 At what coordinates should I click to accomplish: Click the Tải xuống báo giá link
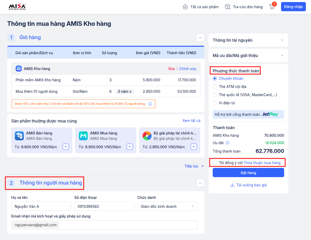(252, 185)
